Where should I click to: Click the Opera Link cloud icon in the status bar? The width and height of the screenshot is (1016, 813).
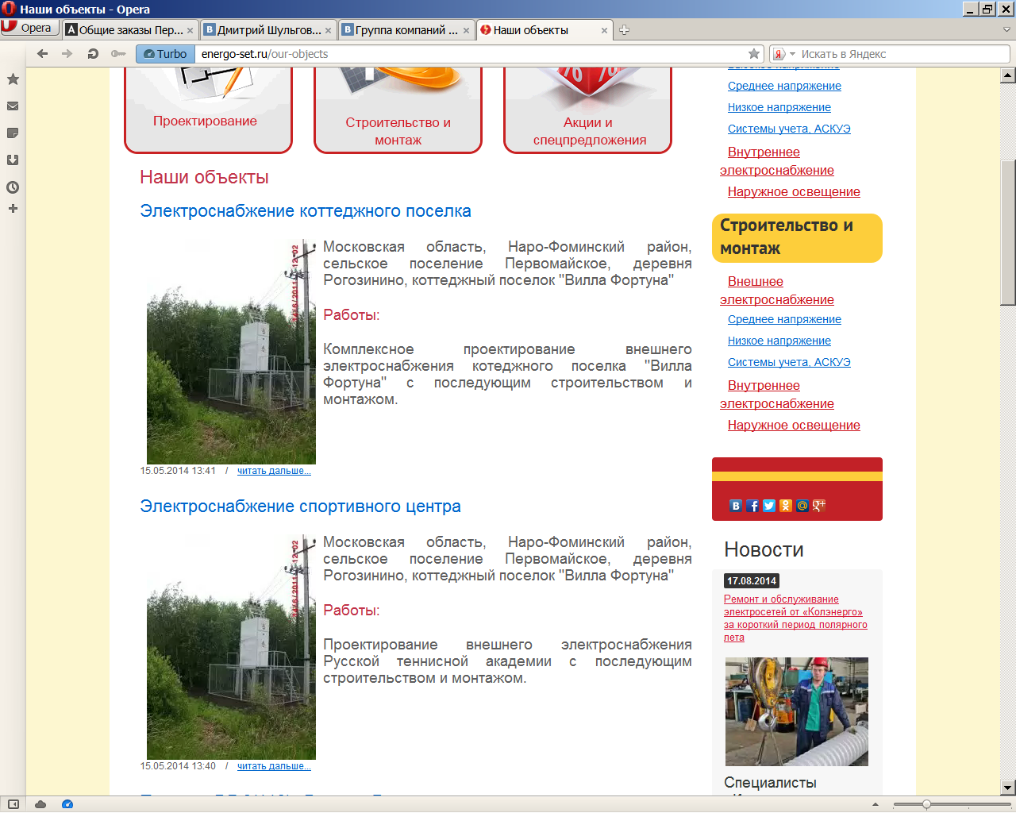tap(40, 804)
